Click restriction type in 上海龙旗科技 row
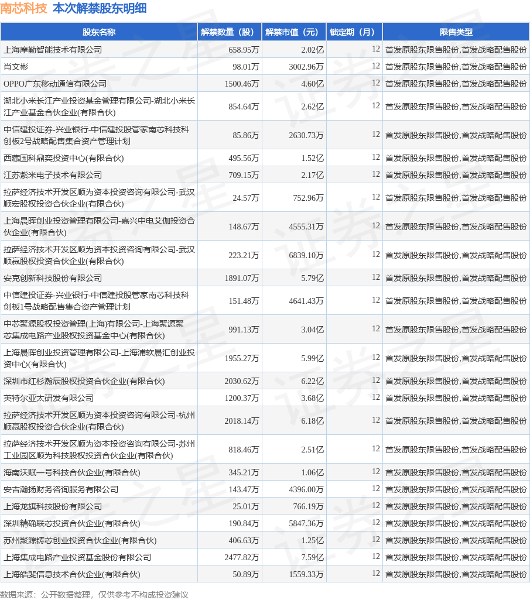 coord(456,506)
